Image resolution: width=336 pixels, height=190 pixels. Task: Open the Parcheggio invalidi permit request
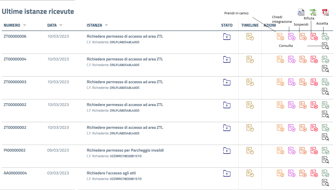click(125, 150)
